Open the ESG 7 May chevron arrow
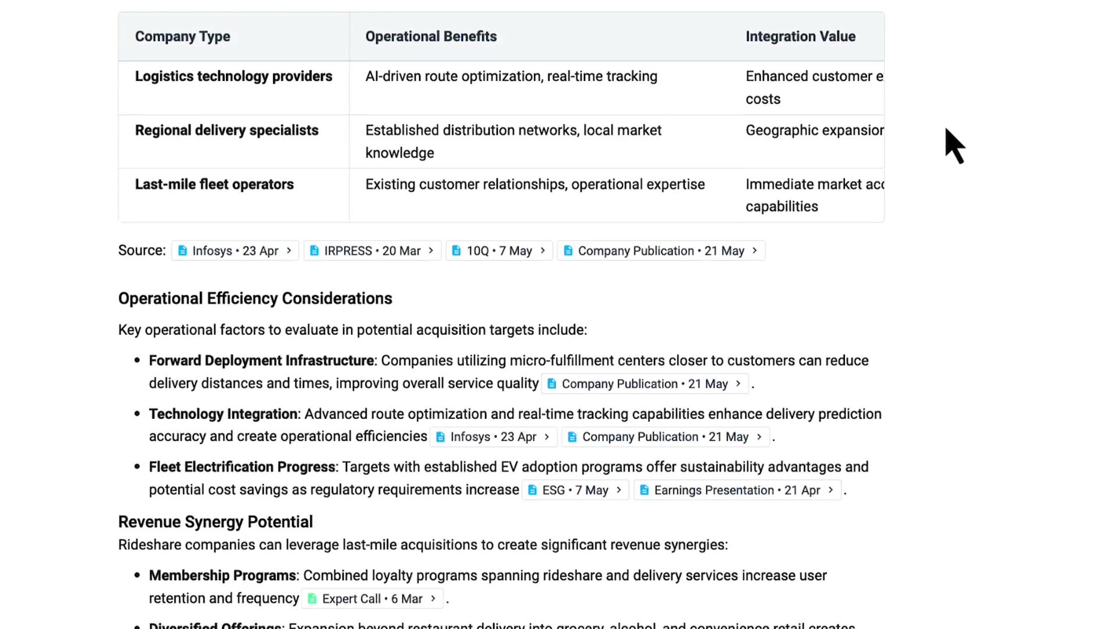Image resolution: width=1118 pixels, height=629 pixels. (619, 490)
